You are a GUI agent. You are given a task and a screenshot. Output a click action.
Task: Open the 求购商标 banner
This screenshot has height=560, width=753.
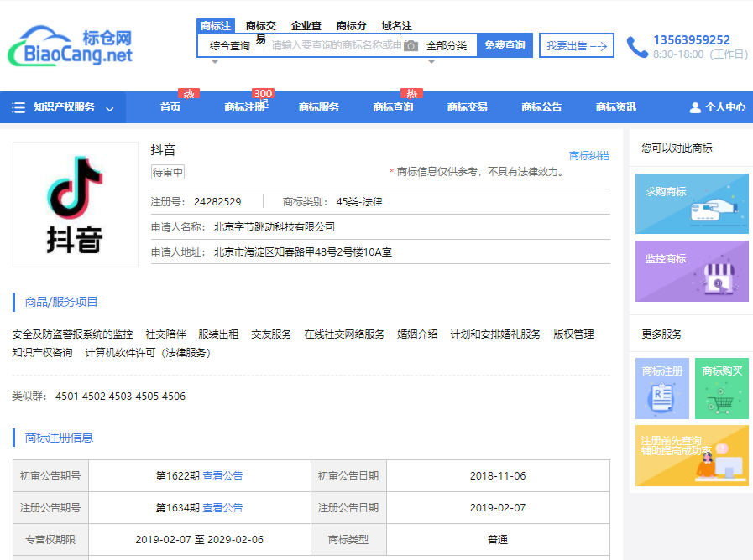pos(692,204)
